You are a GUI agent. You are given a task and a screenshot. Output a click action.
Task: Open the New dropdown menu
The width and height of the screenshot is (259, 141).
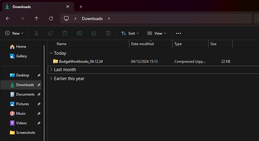[x=14, y=33]
